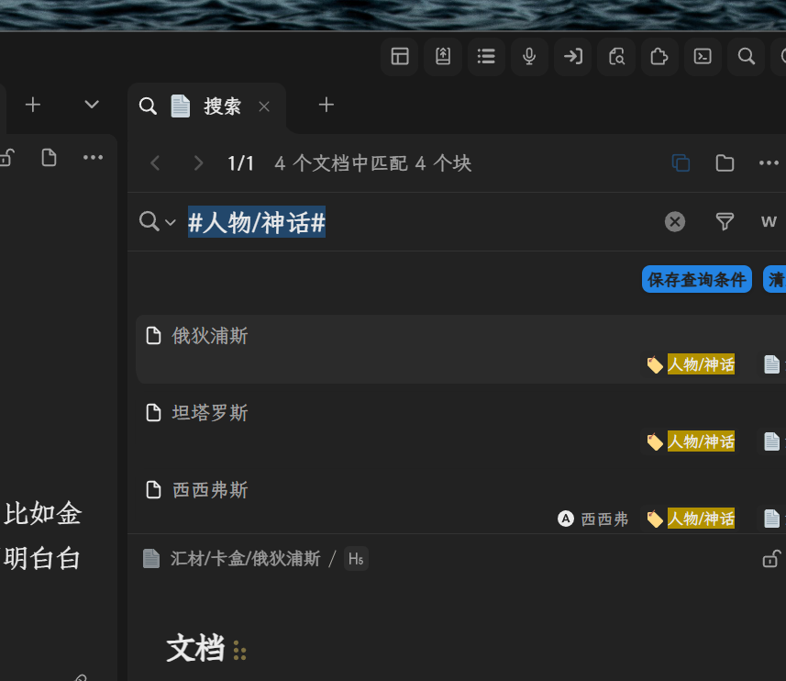Click inside the #人物/神话# search field
Image resolution: width=786 pixels, height=681 pixels.
pyautogui.click(x=257, y=221)
